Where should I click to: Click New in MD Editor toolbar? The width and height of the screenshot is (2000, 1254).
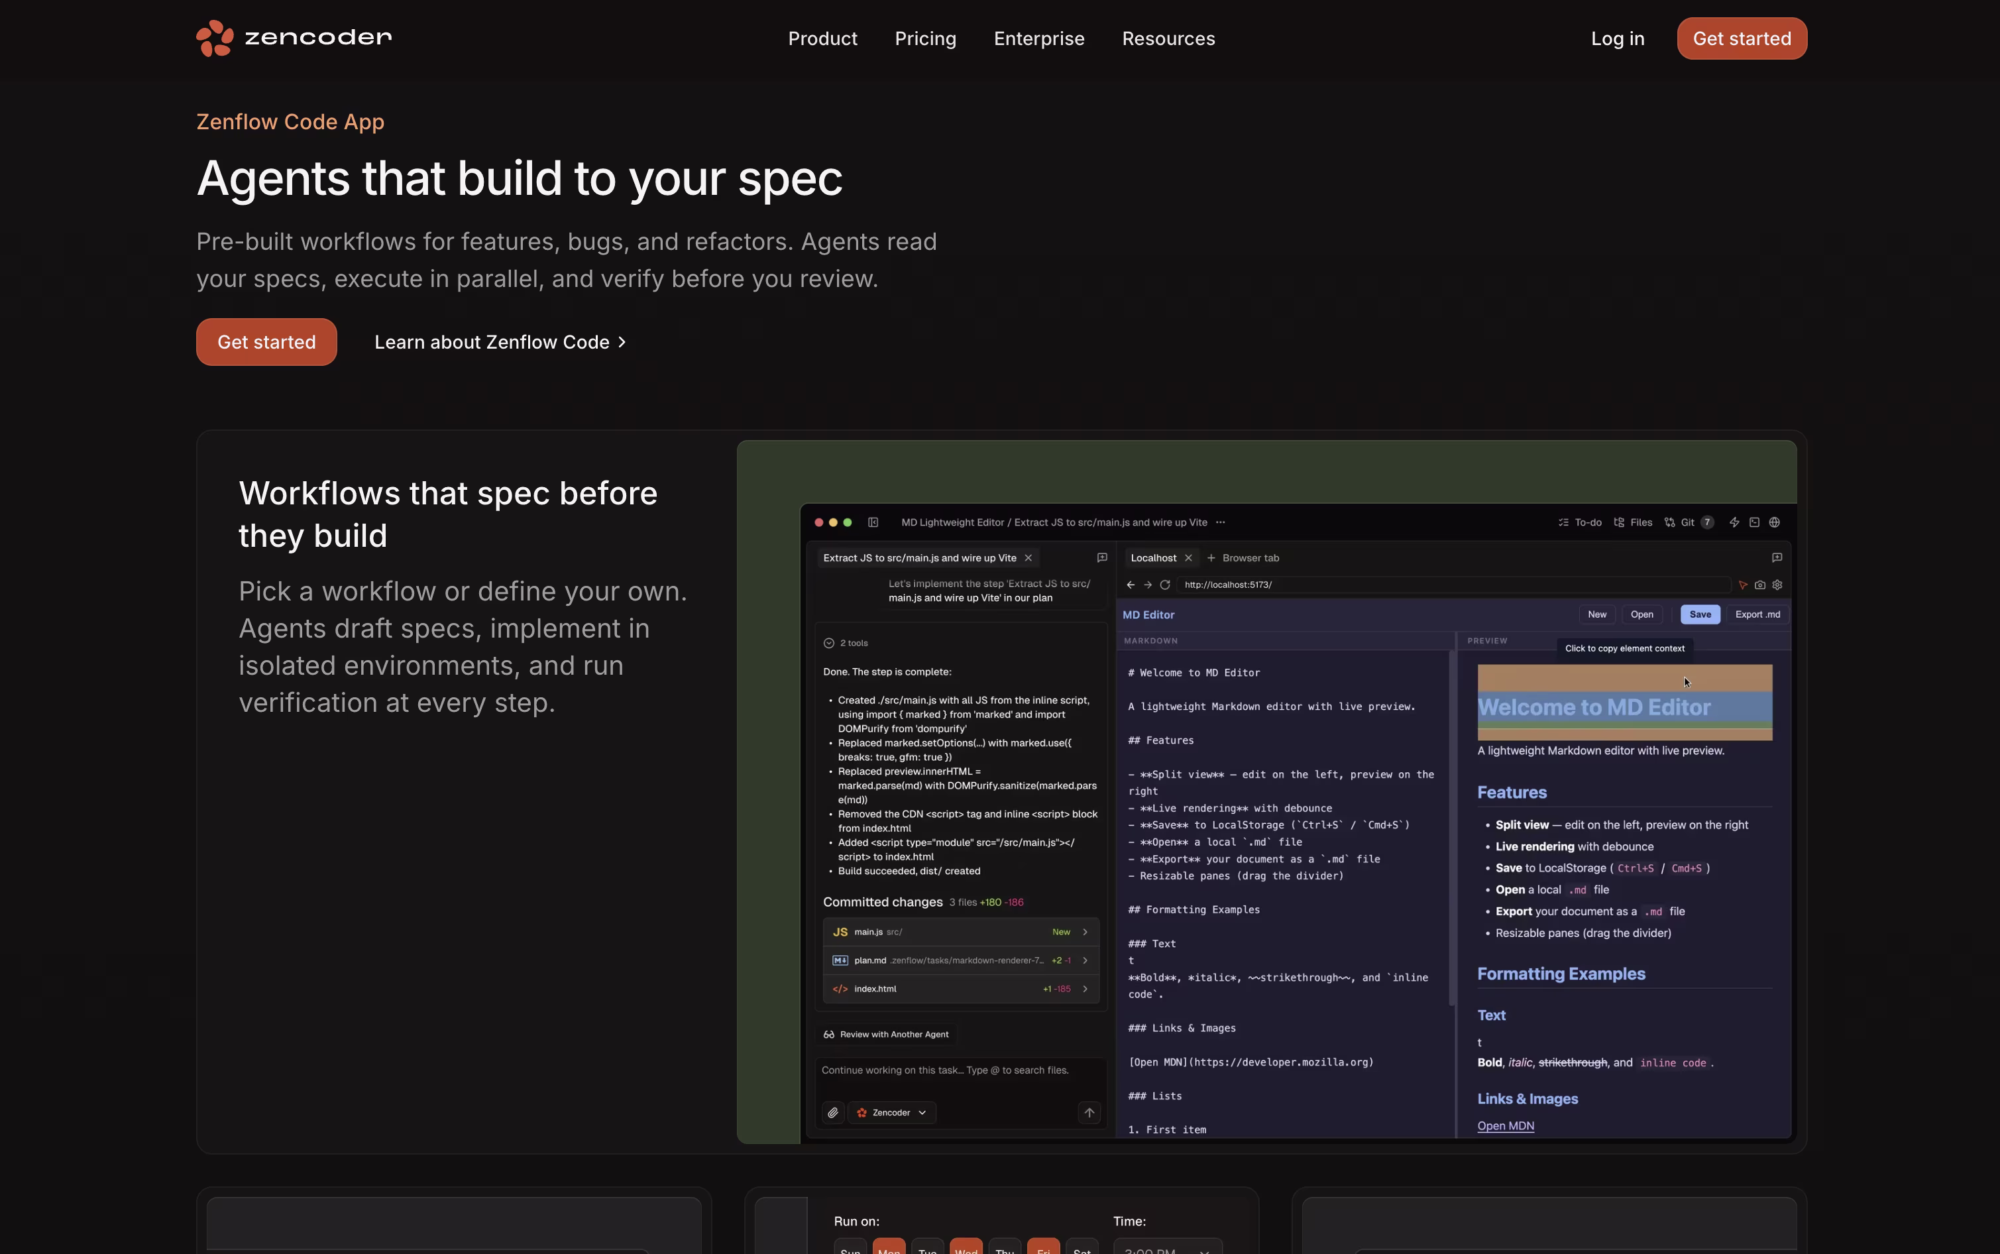pyautogui.click(x=1597, y=614)
